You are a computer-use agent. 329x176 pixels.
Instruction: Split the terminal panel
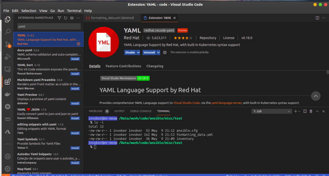coord(305,111)
